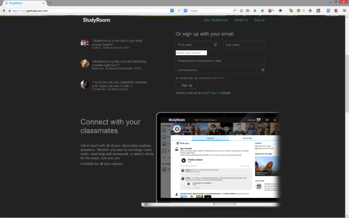Open the downloads arrow icon

coord(255,11)
